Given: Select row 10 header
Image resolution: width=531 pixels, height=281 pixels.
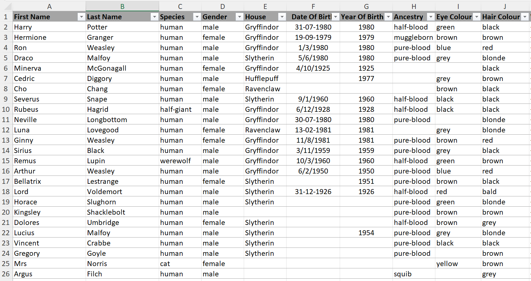Looking at the screenshot, I should pyautogui.click(x=6, y=109).
